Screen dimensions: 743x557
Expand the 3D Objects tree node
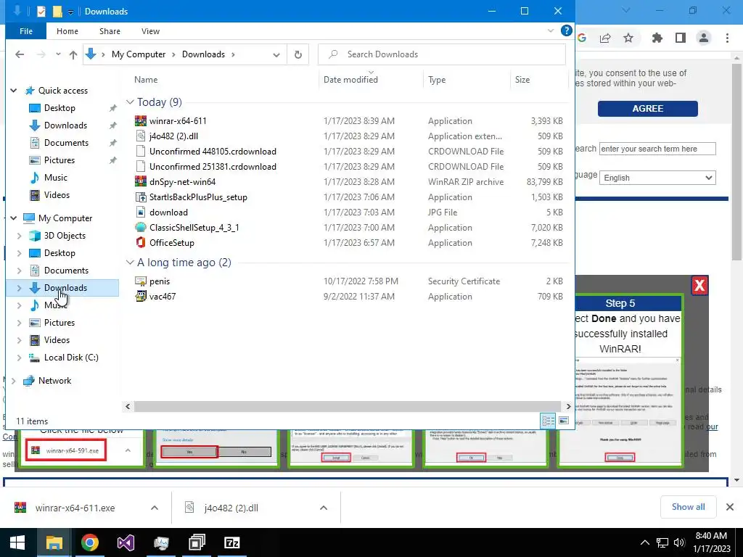point(20,236)
